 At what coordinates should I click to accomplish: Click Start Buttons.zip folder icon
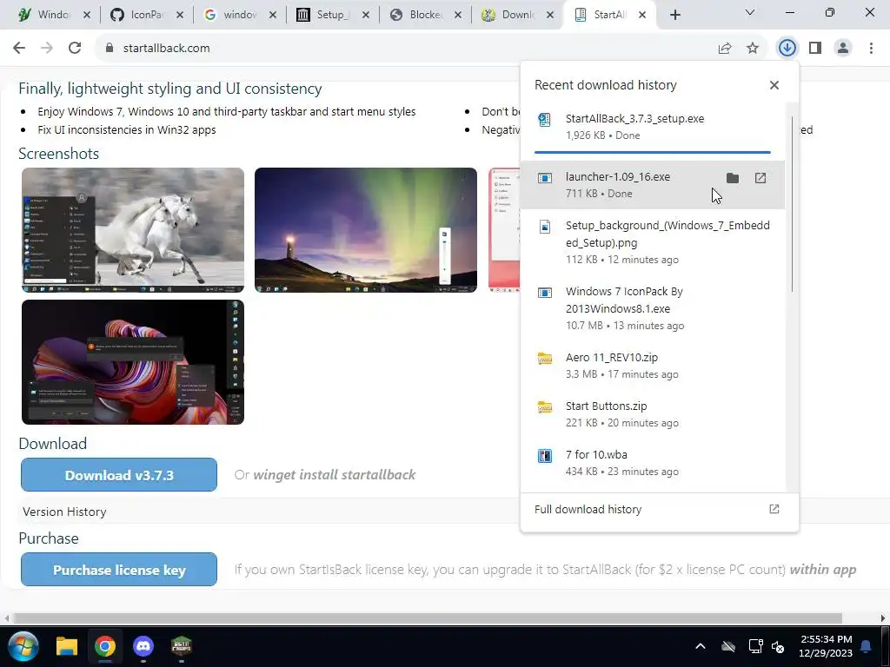point(545,407)
